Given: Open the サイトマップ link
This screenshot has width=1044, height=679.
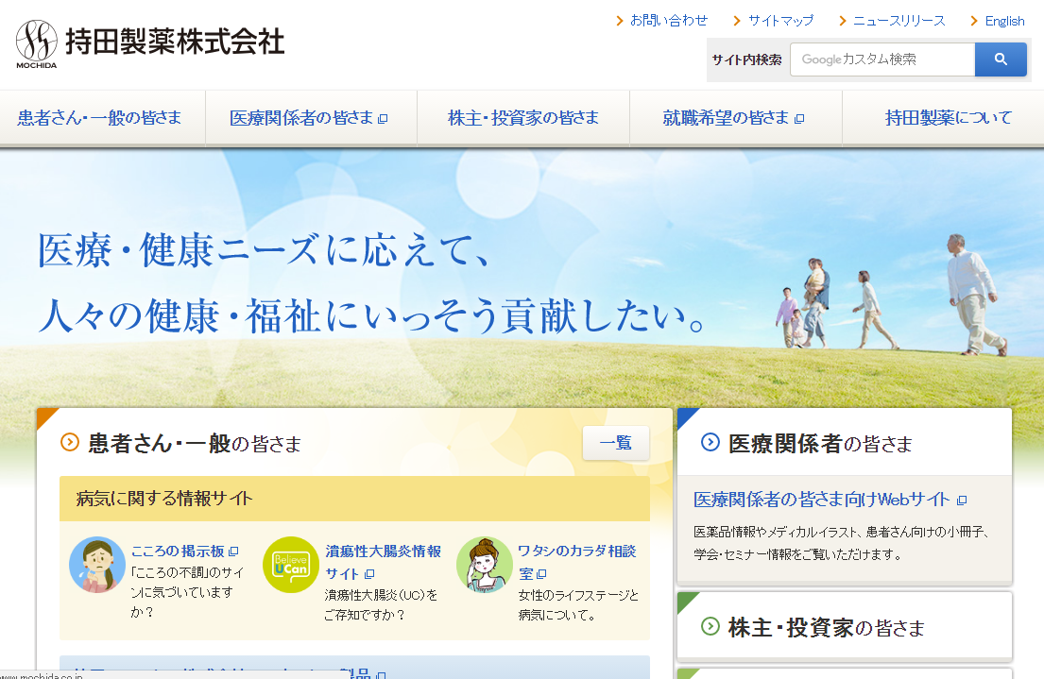Looking at the screenshot, I should (780, 21).
